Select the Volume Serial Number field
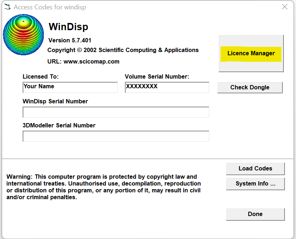 coord(167,87)
